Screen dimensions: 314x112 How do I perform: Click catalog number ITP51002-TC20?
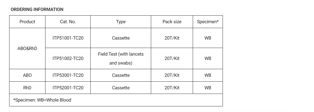[x=68, y=58]
